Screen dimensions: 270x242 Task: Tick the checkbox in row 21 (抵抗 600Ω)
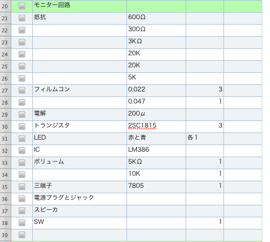point(22,18)
